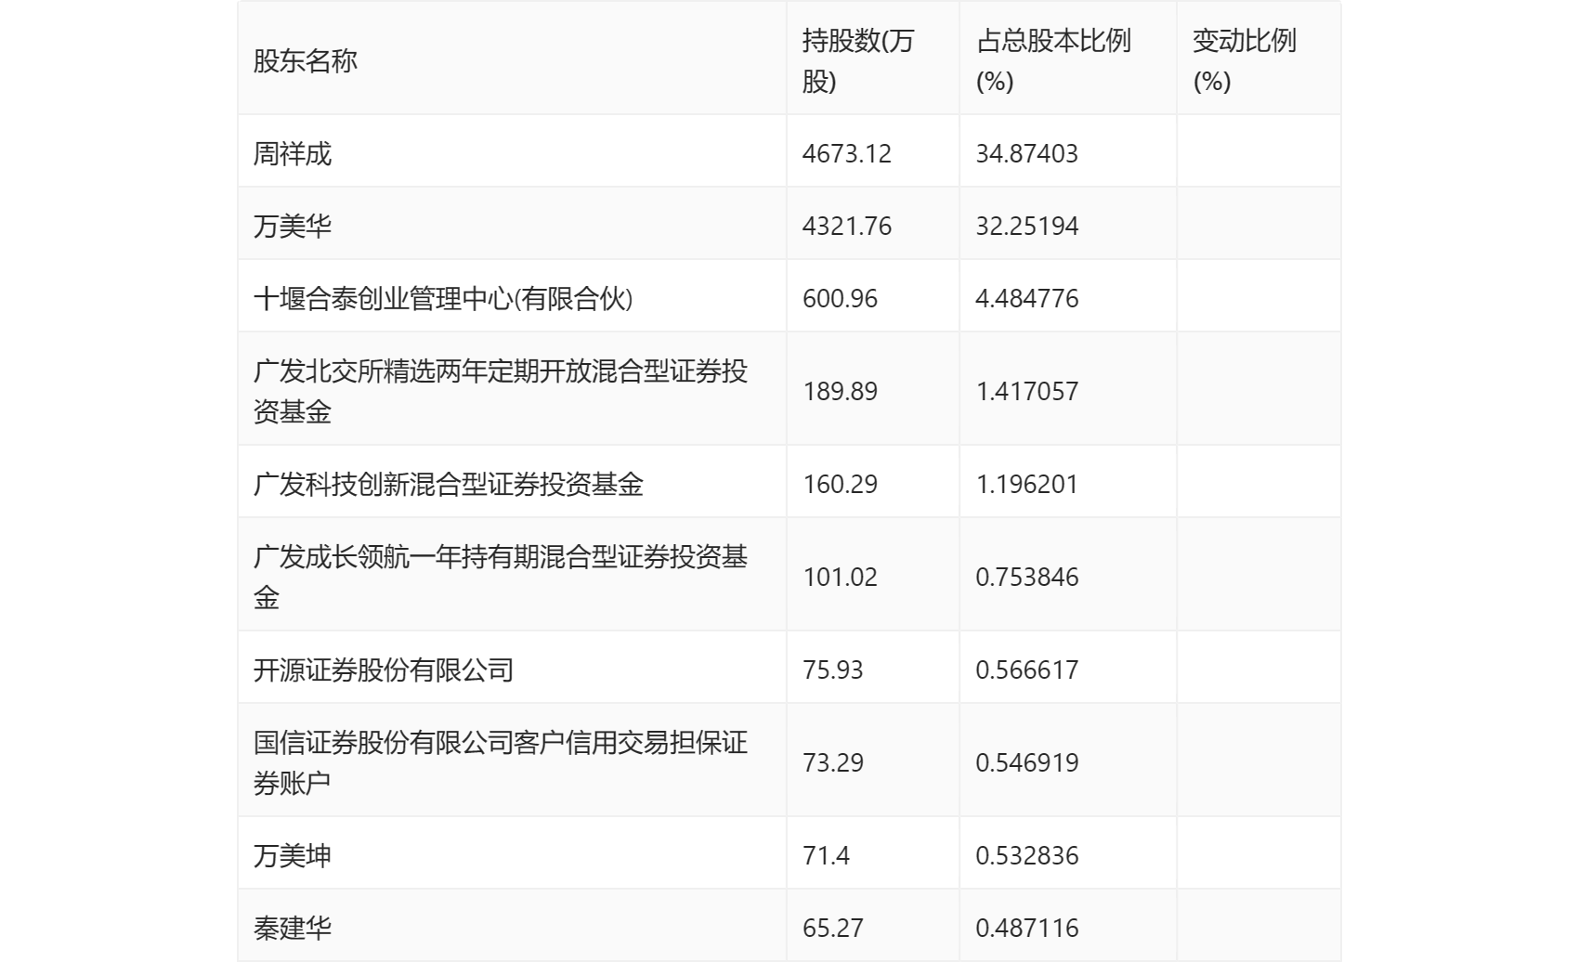Select the percentage 0.566617
1579x962 pixels.
point(1027,669)
